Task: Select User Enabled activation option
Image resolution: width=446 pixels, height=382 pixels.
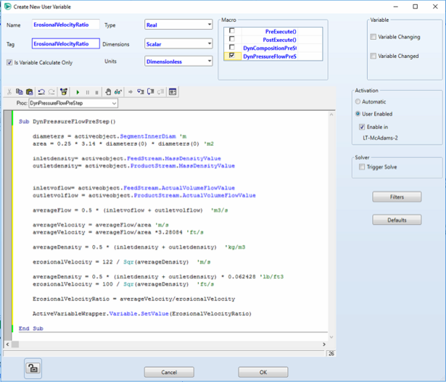Action: (x=358, y=114)
